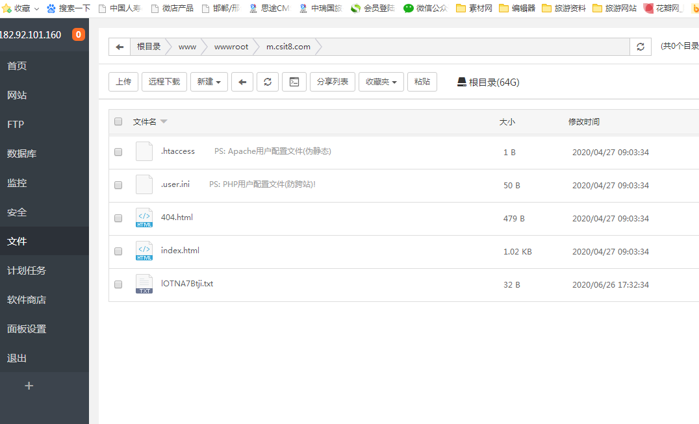Image resolution: width=699 pixels, height=424 pixels.
Task: Click the 分享列表 button
Action: [x=333, y=82]
